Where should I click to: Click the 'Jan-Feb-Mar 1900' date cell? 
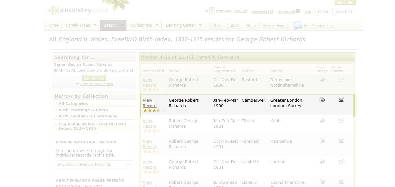coord(226,103)
